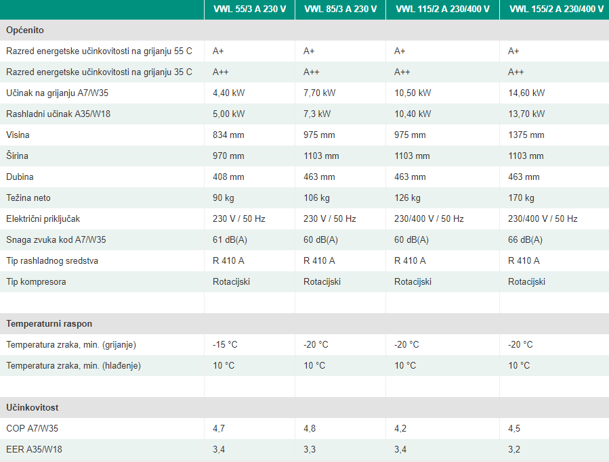Screen dimensions: 609x462
Task: Click the 10,40 kW cooling output value
Action: point(413,114)
